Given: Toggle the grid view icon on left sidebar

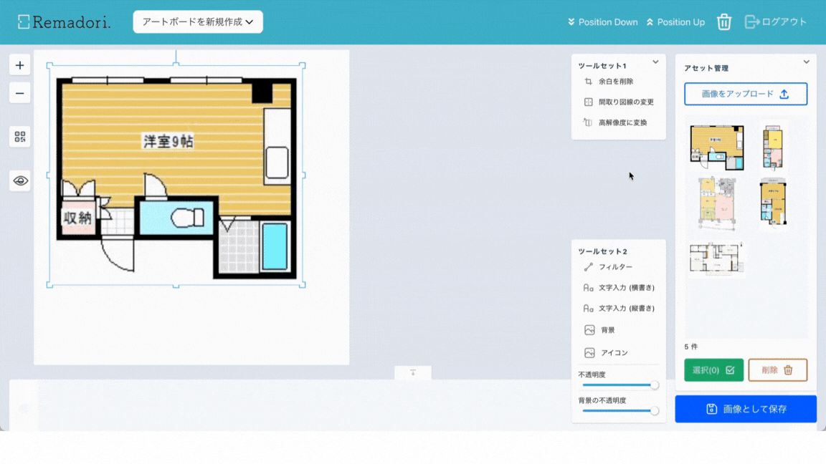Looking at the screenshot, I should point(19,136).
